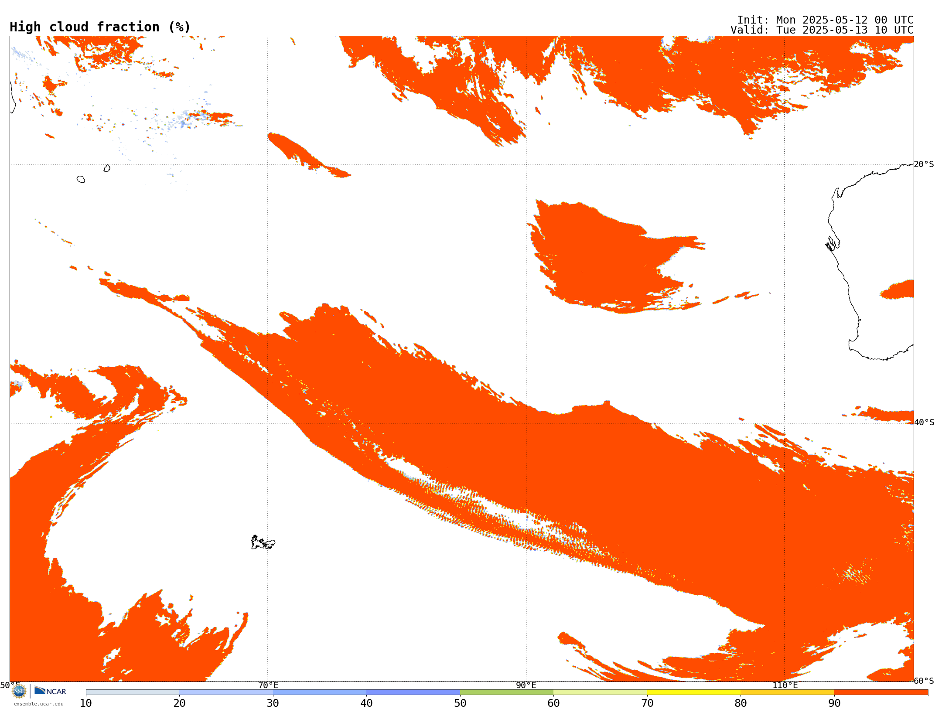The image size is (942, 709).
Task: Click the colorbar tick label 80
Action: [x=741, y=703]
